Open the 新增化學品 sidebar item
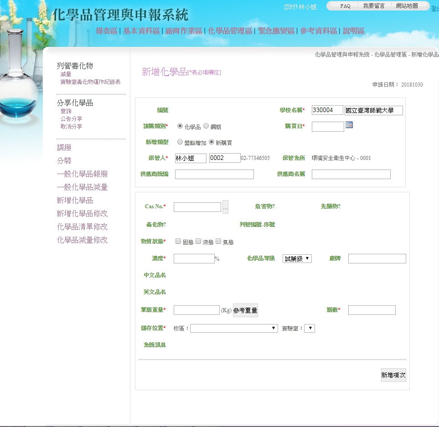Image resolution: width=439 pixels, height=427 pixels. point(75,201)
